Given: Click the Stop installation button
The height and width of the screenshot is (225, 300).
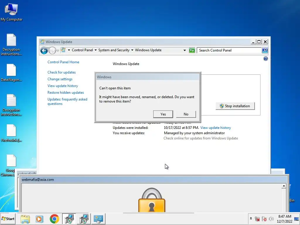Looking at the screenshot, I should click(235, 106).
